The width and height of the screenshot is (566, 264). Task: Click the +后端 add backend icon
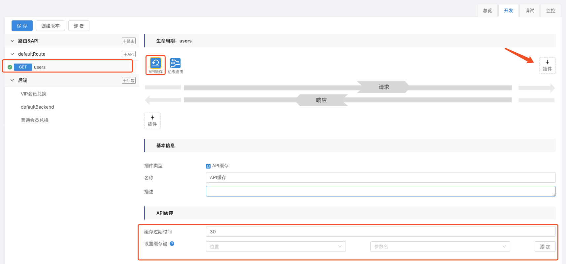[x=128, y=80]
